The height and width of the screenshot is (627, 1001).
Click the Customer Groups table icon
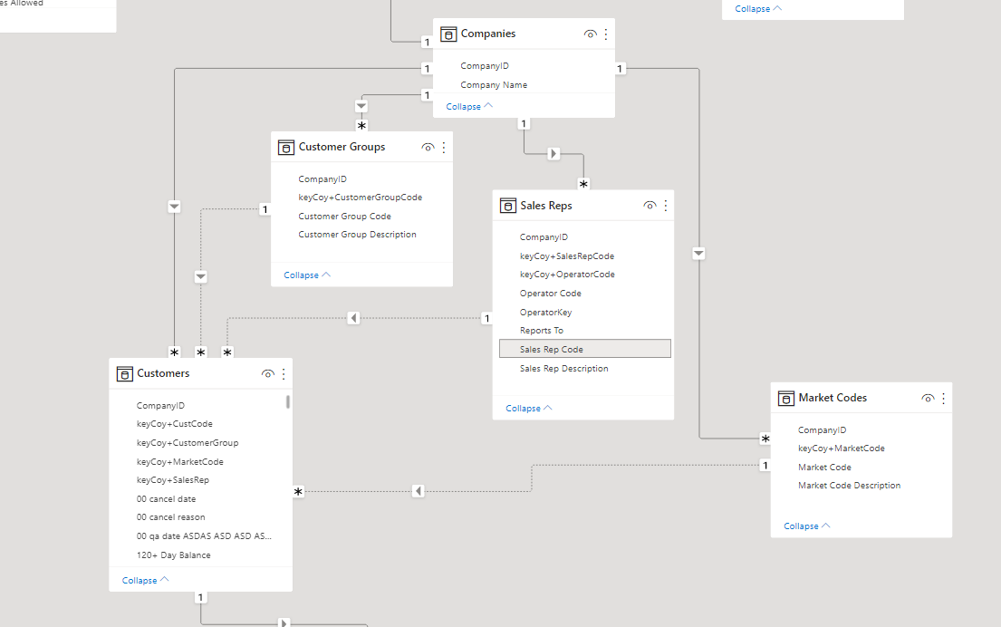tap(286, 147)
